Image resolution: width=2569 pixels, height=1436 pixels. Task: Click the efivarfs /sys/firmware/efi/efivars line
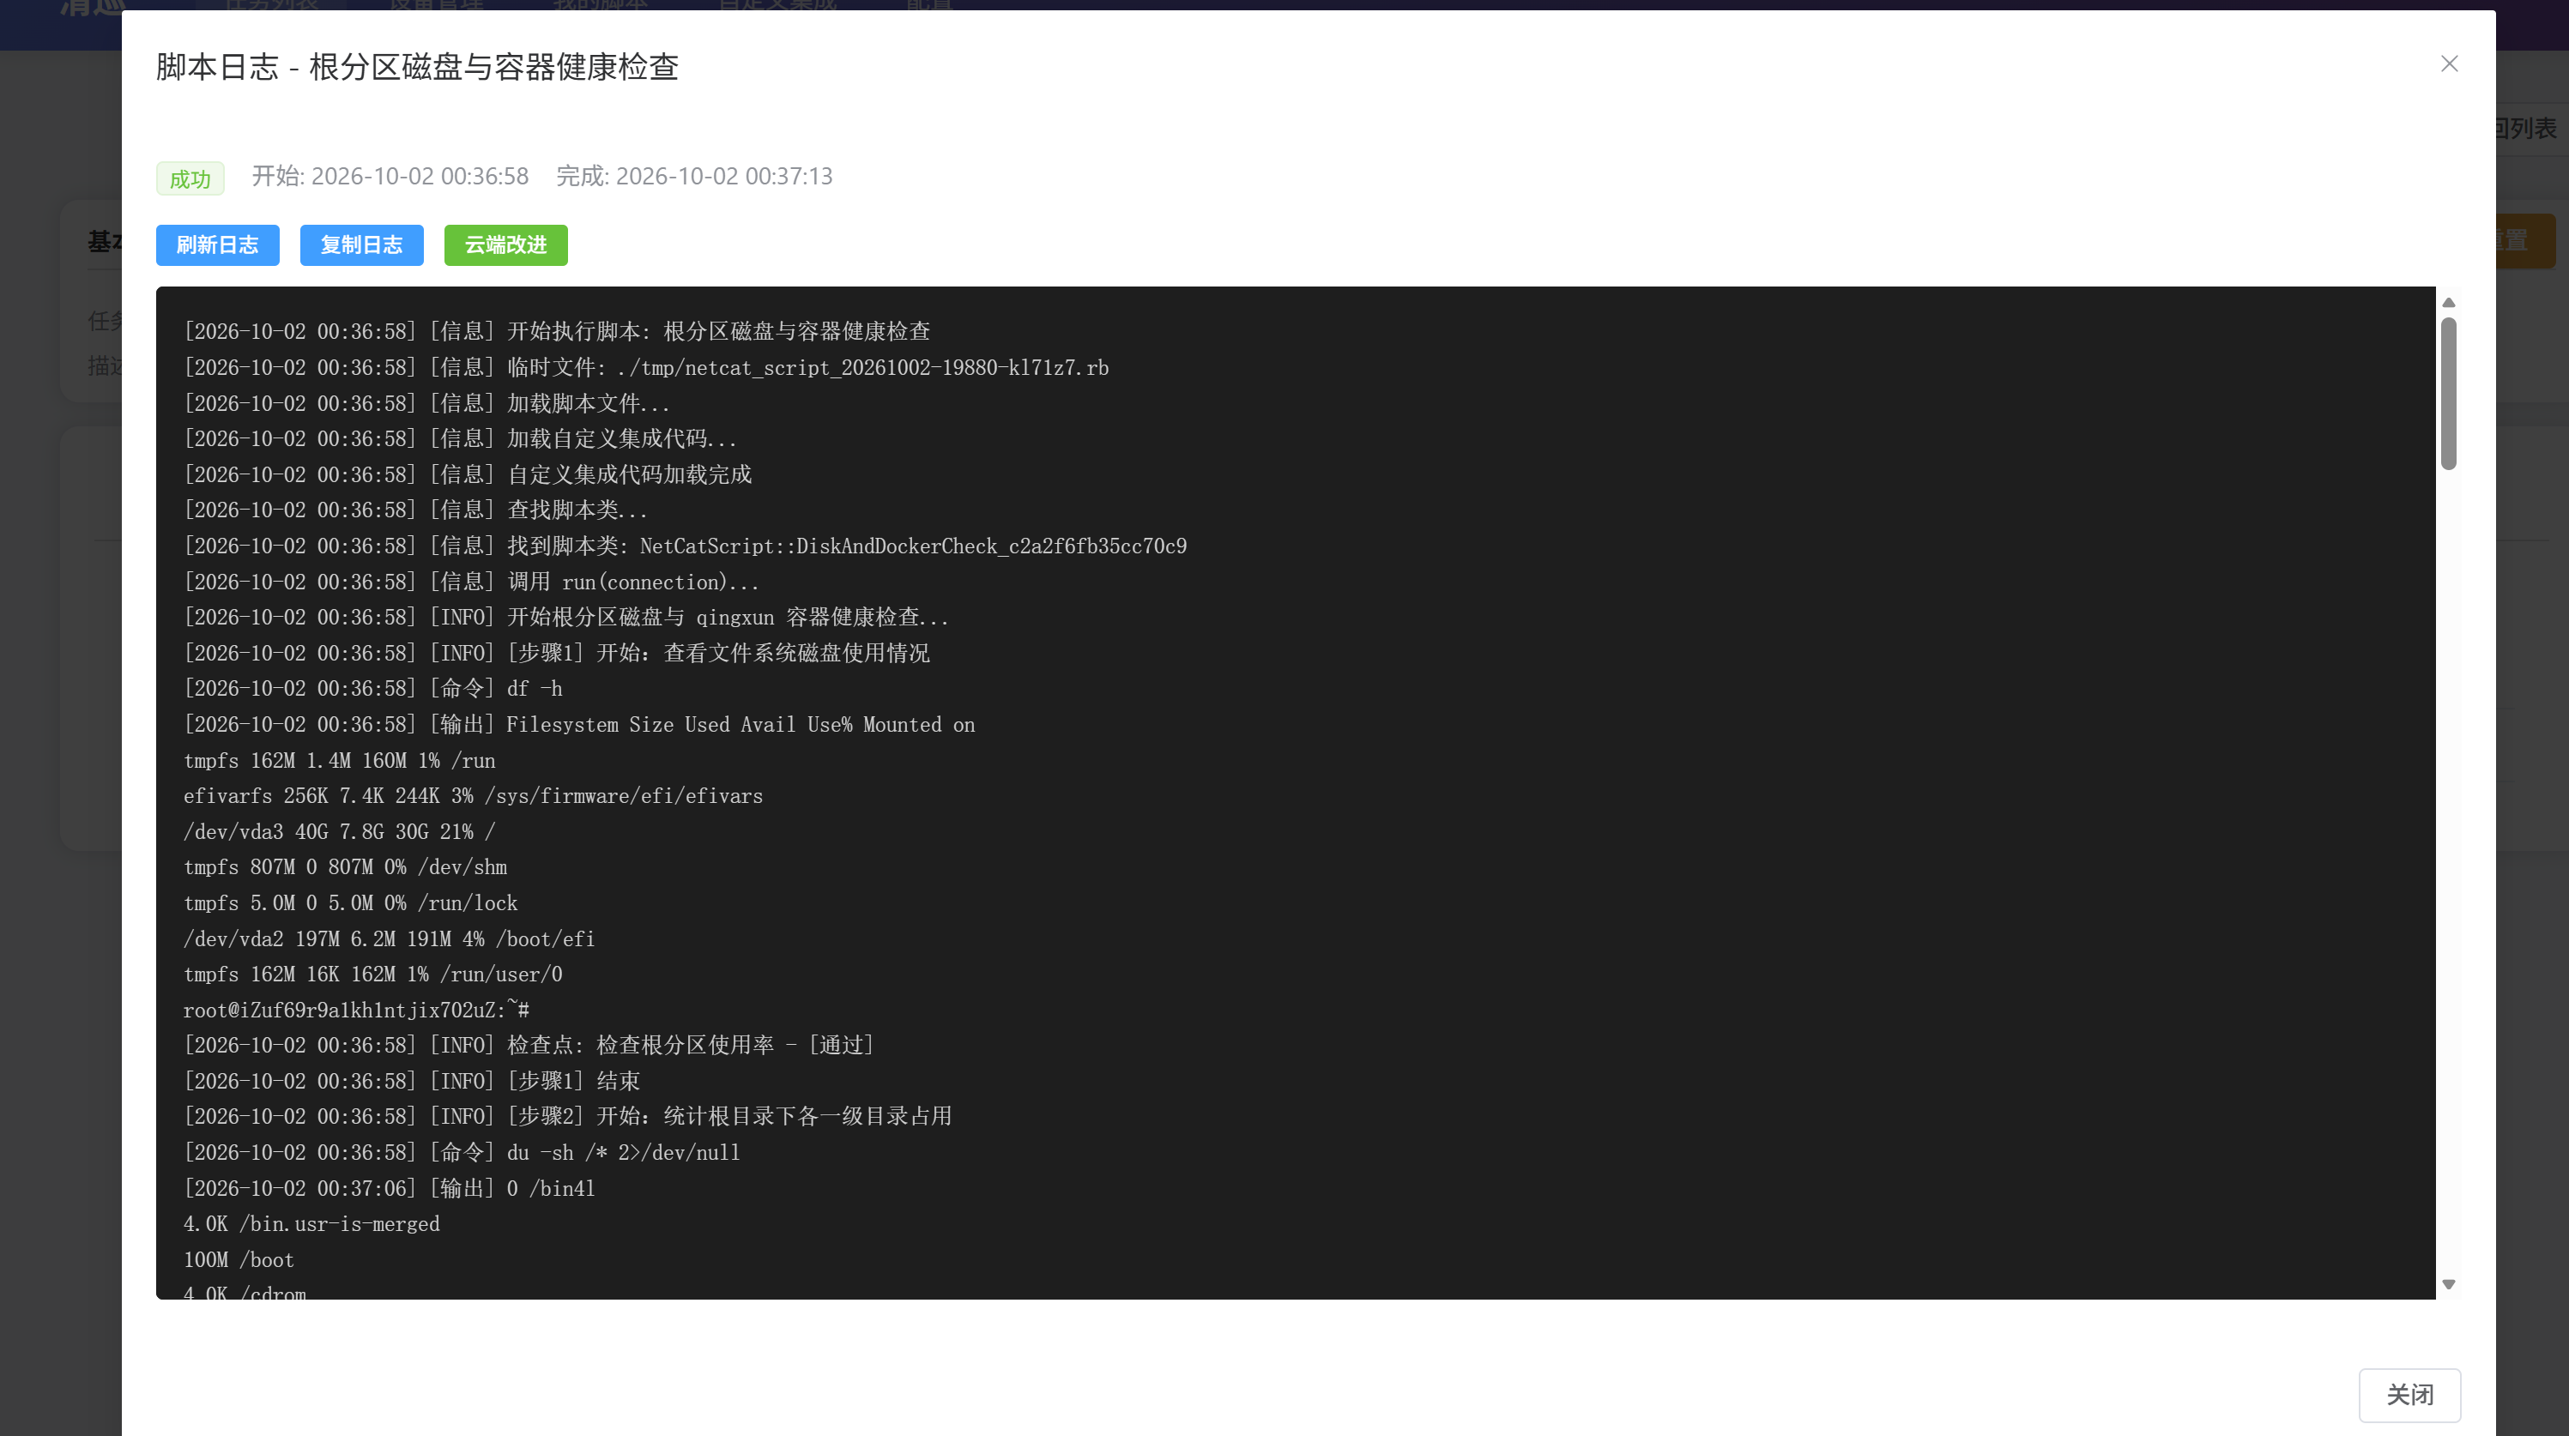pyautogui.click(x=473, y=797)
